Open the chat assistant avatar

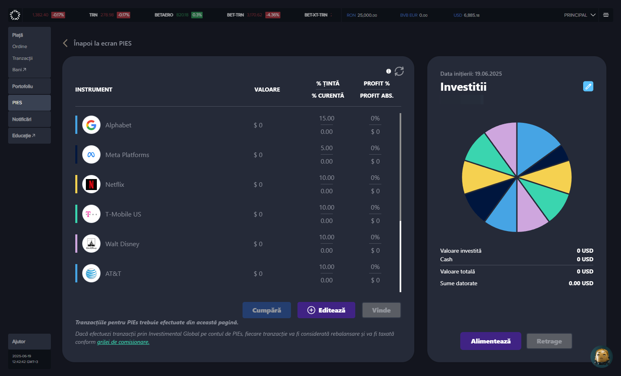click(x=601, y=356)
